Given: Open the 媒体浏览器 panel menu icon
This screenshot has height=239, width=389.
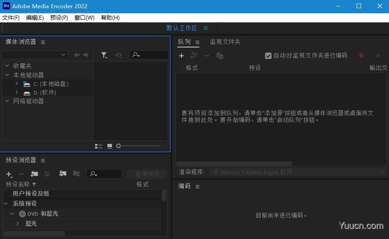Looking at the screenshot, I should coord(43,42).
